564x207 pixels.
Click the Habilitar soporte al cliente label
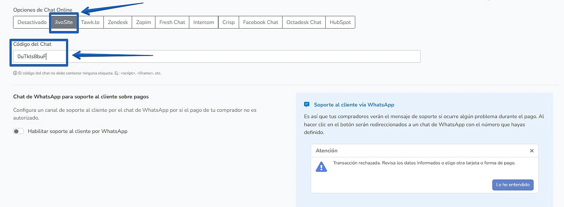(77, 131)
